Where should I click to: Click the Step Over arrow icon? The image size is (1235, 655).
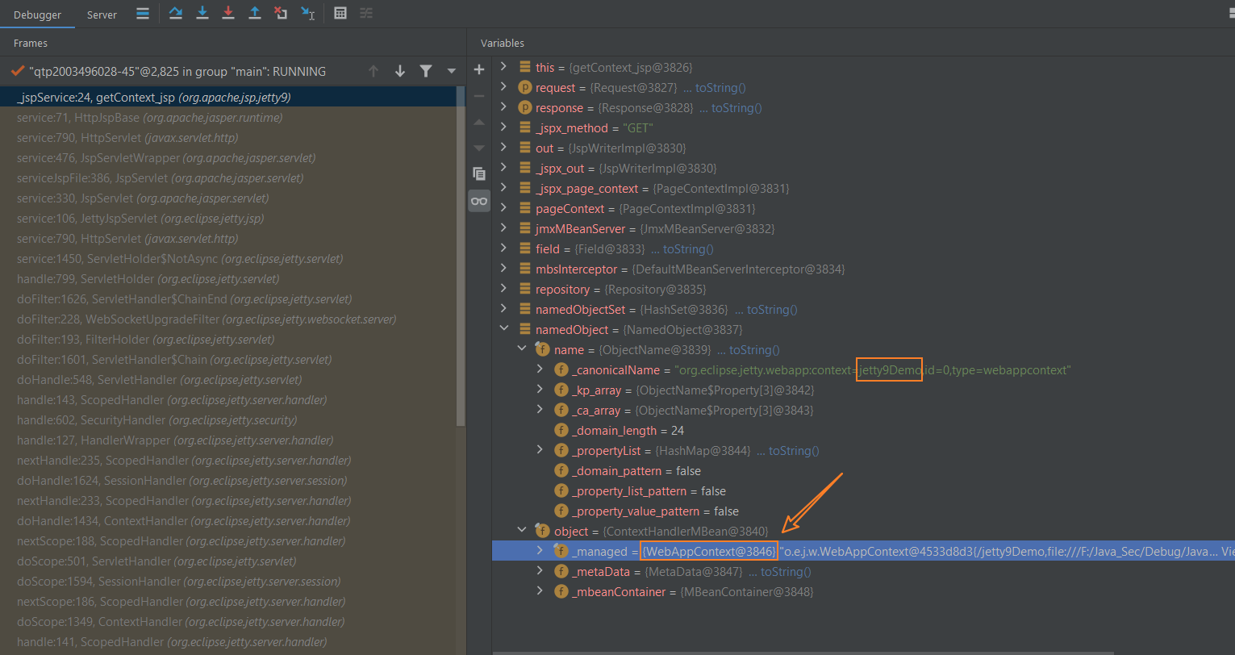click(176, 13)
